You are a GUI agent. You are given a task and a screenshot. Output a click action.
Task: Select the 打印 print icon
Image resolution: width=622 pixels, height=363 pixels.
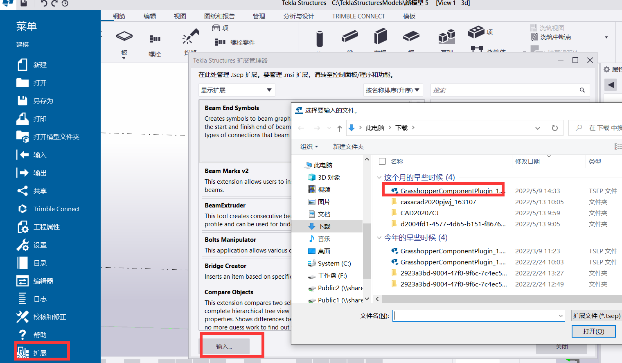click(23, 119)
